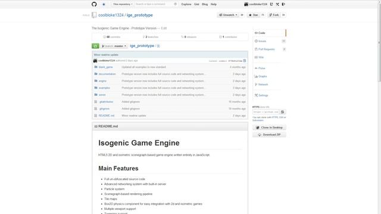Click the commit author avatar thumbnail
Viewport: 381px width, 214px height.
(95, 61)
